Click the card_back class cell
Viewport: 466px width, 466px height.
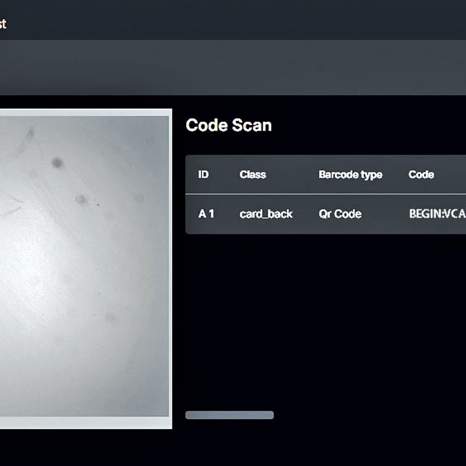tap(266, 214)
